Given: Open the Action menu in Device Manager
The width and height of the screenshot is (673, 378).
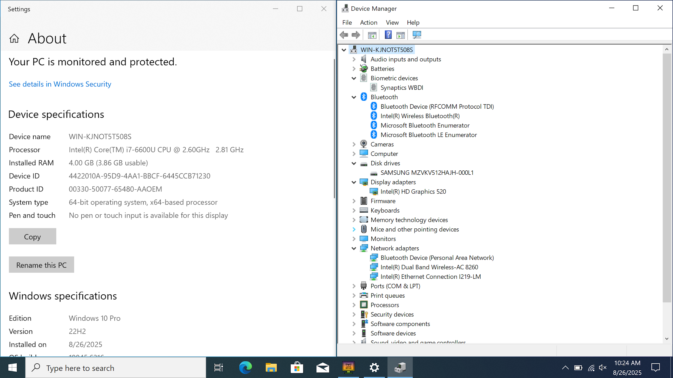Looking at the screenshot, I should pyautogui.click(x=369, y=22).
